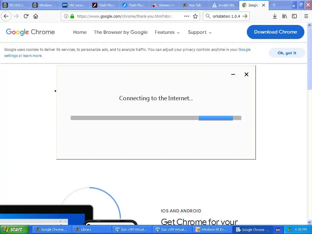The width and height of the screenshot is (312, 234).
Task: Click the search box containing orkstation 1.0.4
Action: coord(226,16)
